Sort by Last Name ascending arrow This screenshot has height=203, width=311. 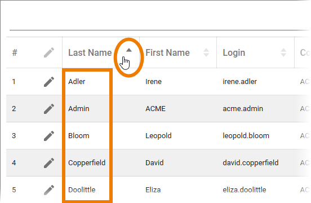[x=129, y=50]
